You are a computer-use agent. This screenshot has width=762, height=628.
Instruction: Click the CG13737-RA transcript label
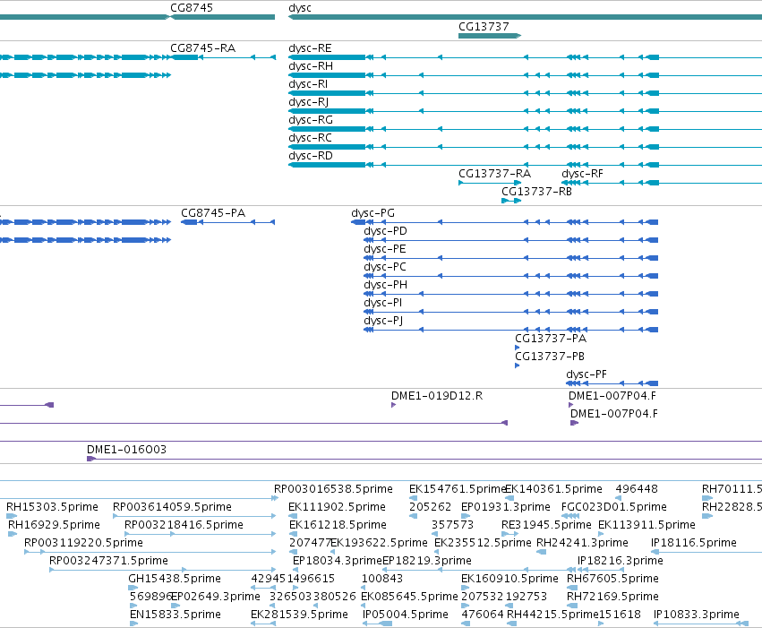coord(494,174)
